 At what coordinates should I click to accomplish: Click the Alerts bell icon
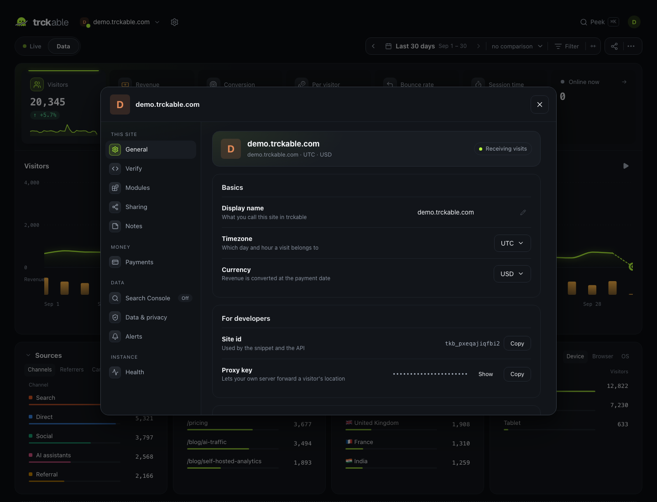(x=115, y=337)
